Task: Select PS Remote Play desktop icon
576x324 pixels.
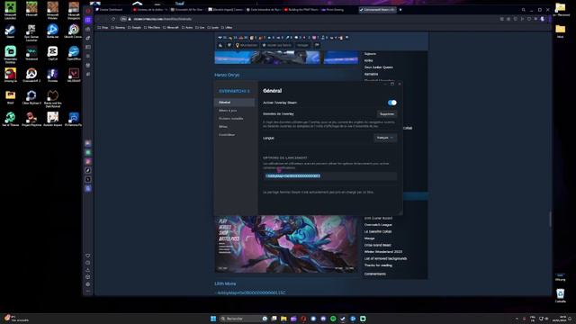Action: click(74, 120)
